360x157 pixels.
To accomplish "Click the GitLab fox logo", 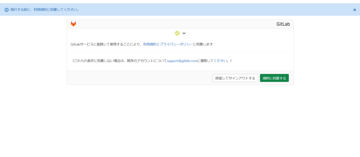I will click(x=73, y=24).
